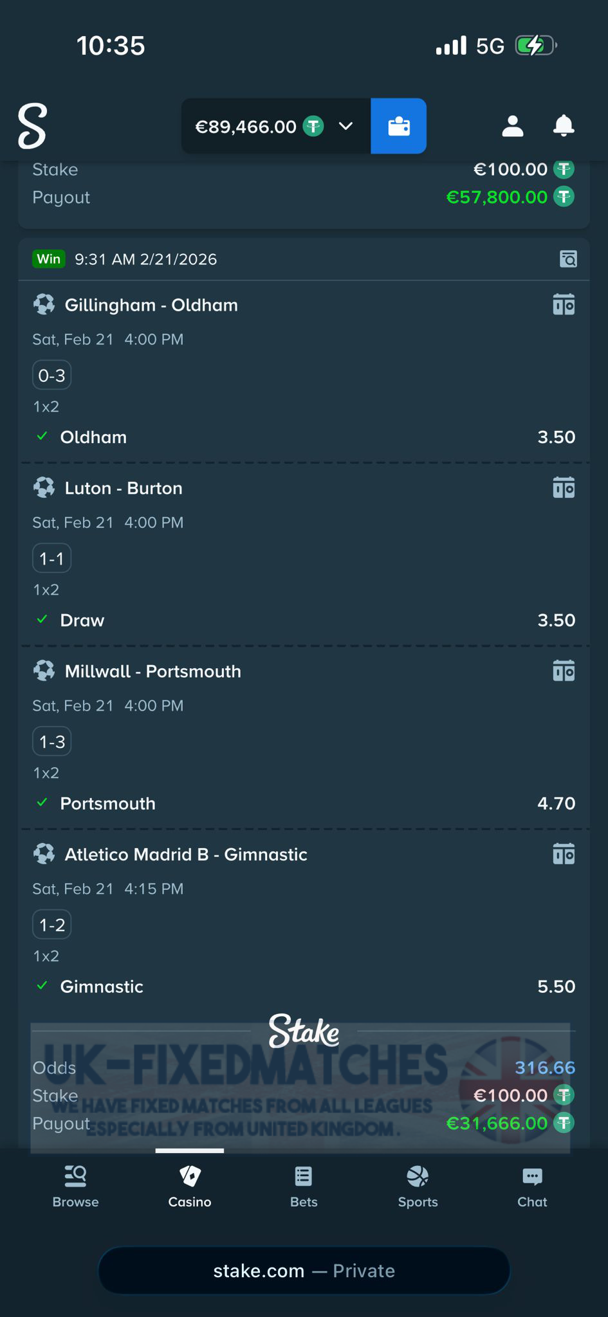Switch to the Browse tab
Viewport: 608px width, 1317px height.
[75, 1187]
